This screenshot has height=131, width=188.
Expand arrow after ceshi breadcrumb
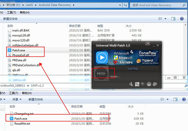[x=36, y=5]
